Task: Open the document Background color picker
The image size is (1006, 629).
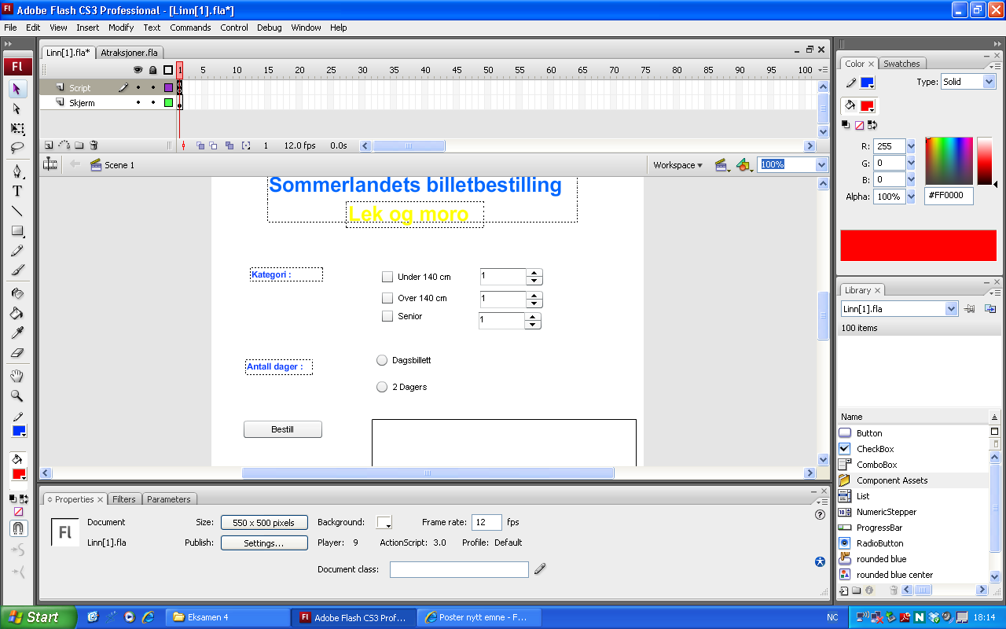Action: pos(384,523)
